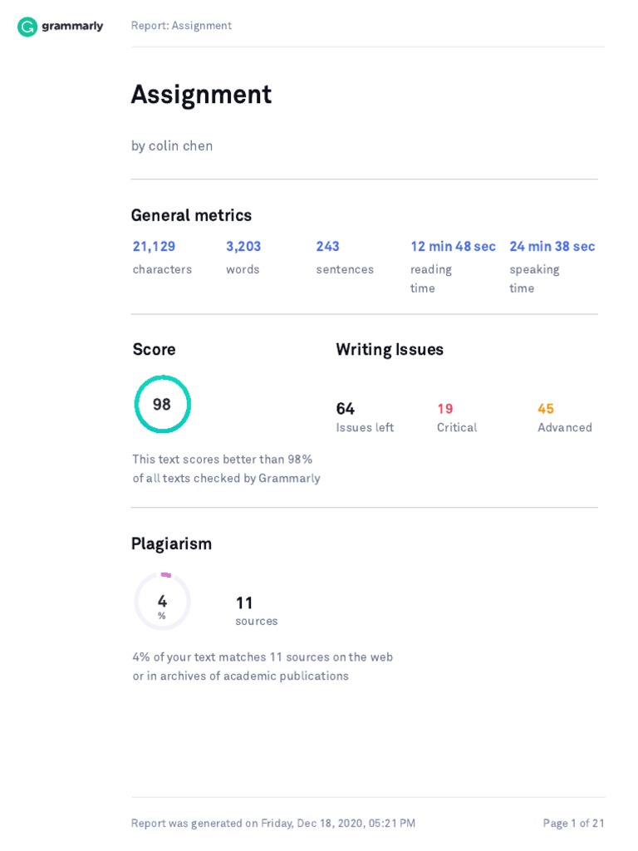
Task: Click the 45 Advanced issues count
Action: pyautogui.click(x=546, y=409)
